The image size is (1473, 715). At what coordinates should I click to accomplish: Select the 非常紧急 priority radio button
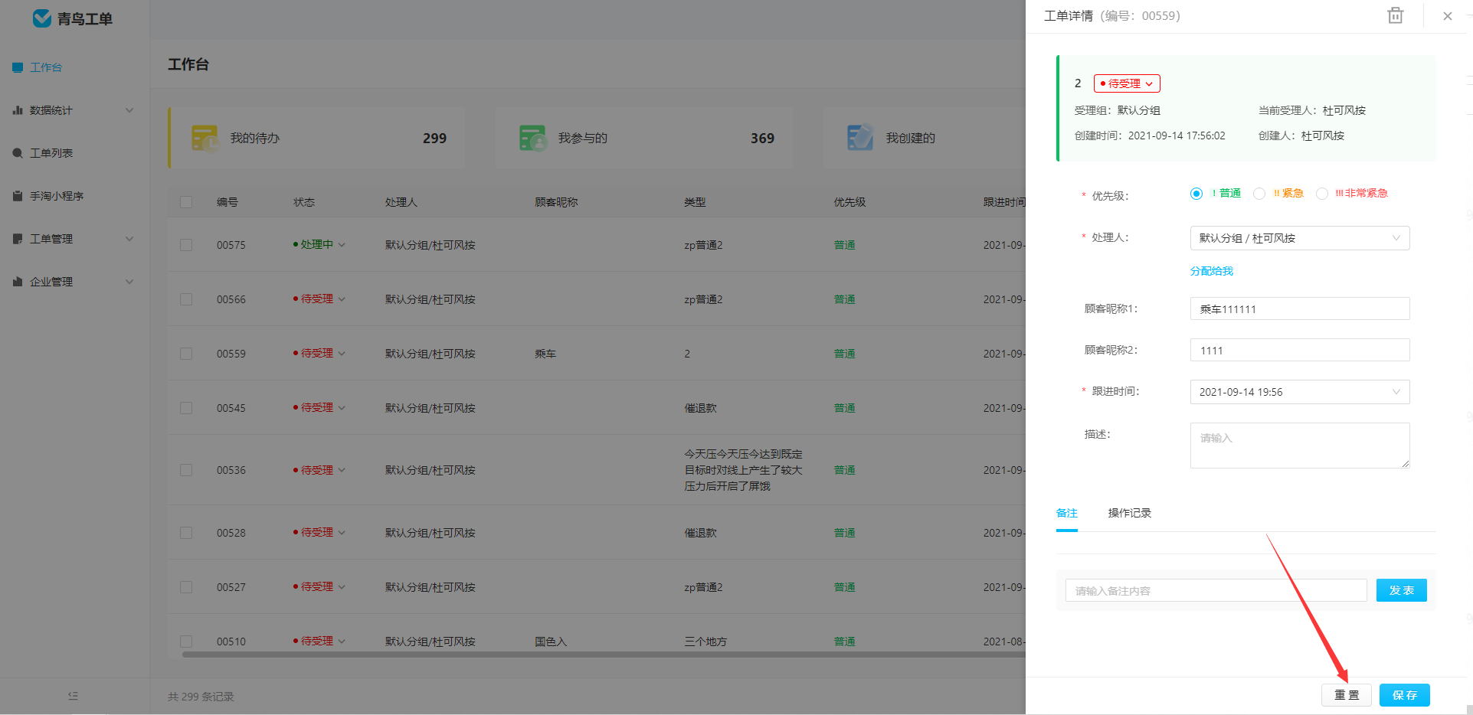pyautogui.click(x=1322, y=194)
